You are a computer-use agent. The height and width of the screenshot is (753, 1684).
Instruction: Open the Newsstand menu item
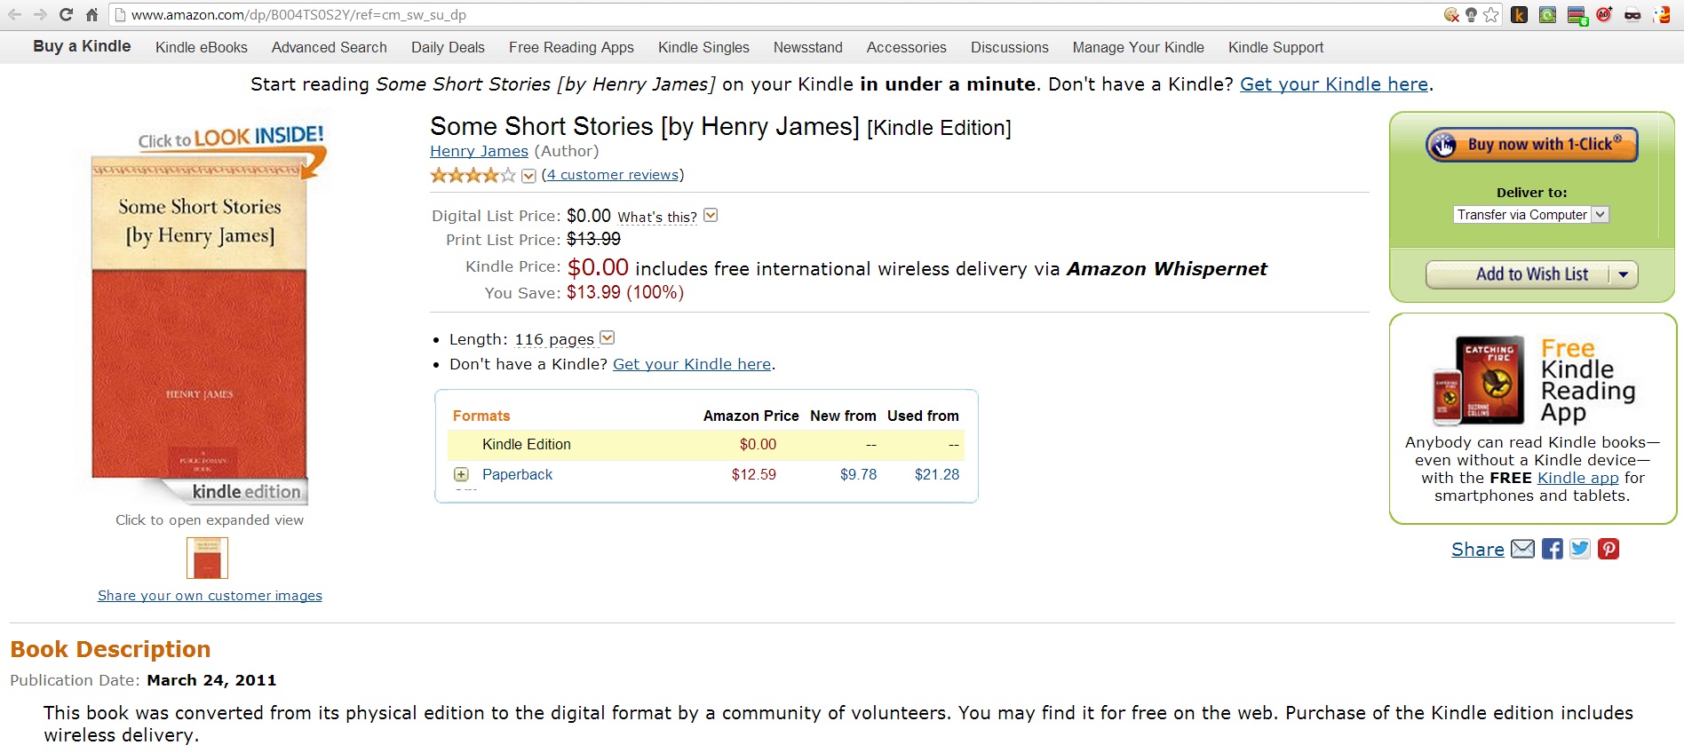pyautogui.click(x=808, y=47)
